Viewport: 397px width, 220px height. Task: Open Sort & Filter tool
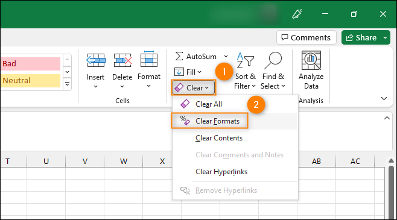pos(245,71)
